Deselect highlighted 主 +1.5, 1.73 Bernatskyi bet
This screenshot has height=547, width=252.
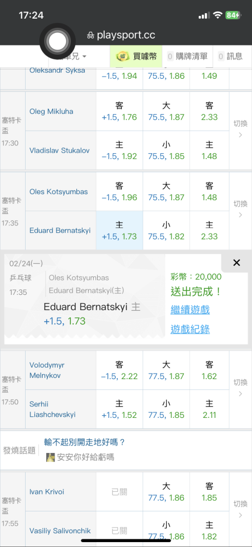(x=119, y=230)
